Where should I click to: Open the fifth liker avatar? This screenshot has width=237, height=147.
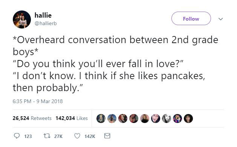click(x=145, y=118)
